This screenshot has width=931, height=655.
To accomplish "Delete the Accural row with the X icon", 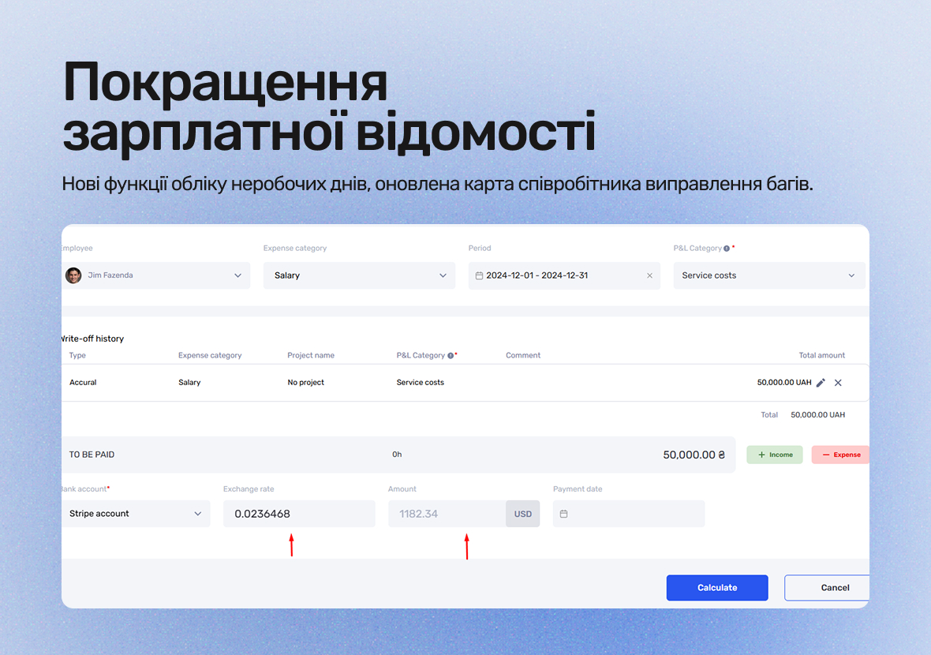I will (x=838, y=383).
